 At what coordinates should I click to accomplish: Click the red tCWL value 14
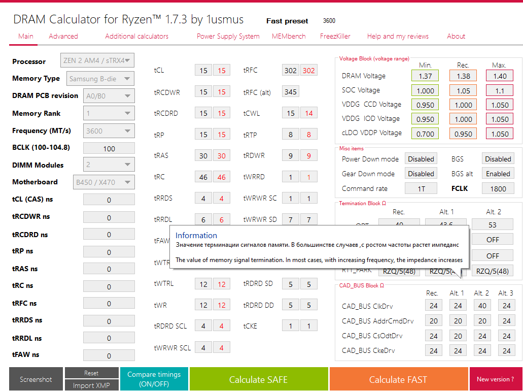(x=309, y=113)
